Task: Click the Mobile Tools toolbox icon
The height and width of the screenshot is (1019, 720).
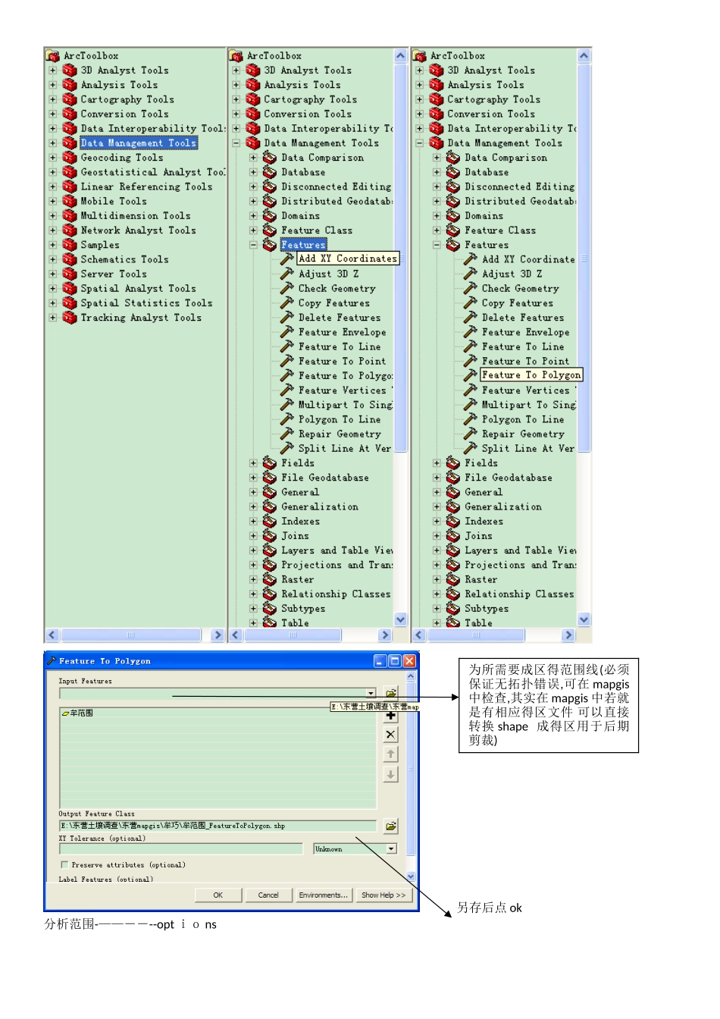Action: (70, 201)
